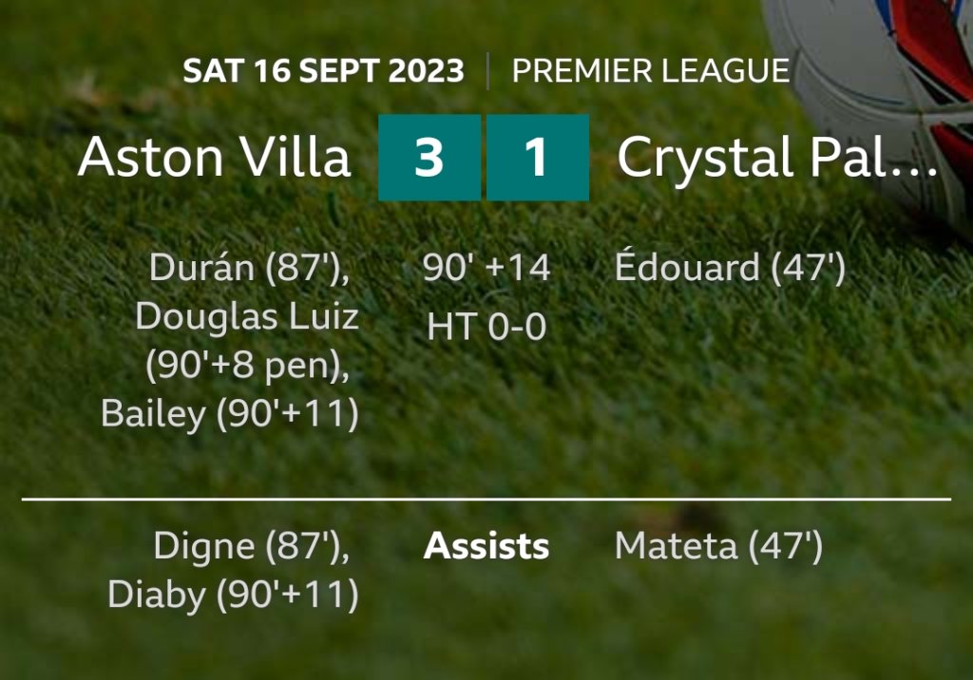The image size is (973, 680).
Task: Select goalscorer Durán (87')
Action: pyautogui.click(x=249, y=268)
